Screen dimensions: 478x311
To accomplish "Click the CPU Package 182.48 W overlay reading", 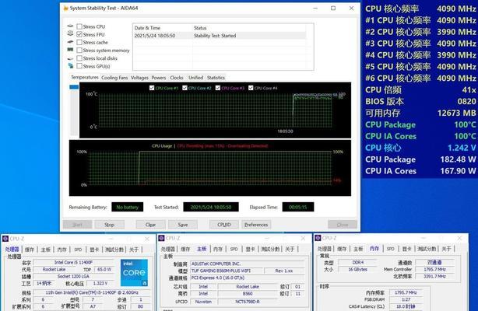I will click(420, 159).
